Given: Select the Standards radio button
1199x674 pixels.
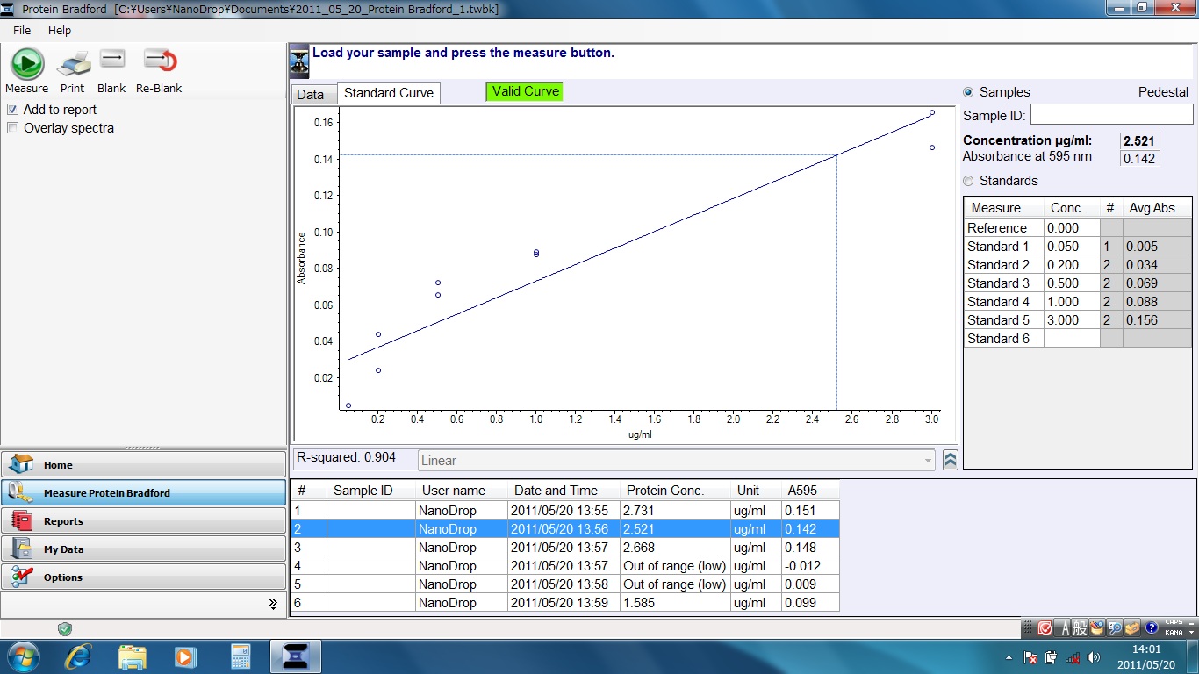Looking at the screenshot, I should click(x=969, y=181).
